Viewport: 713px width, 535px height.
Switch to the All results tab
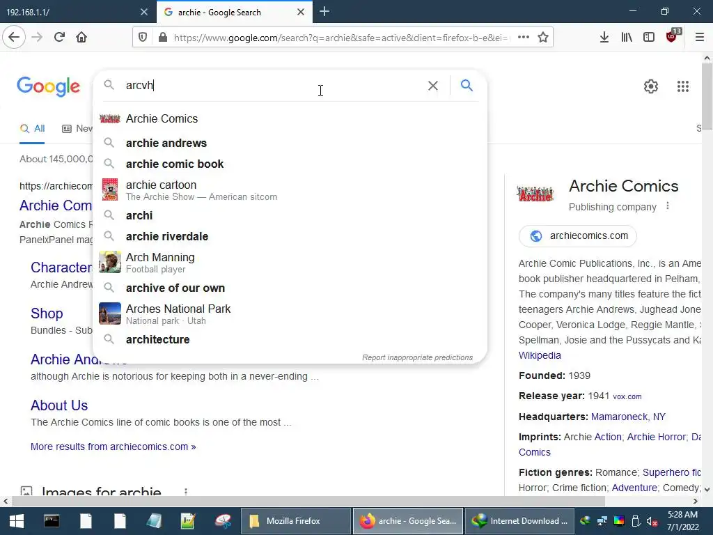[32, 129]
